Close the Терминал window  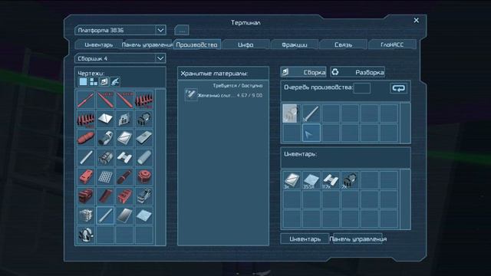[416, 21]
